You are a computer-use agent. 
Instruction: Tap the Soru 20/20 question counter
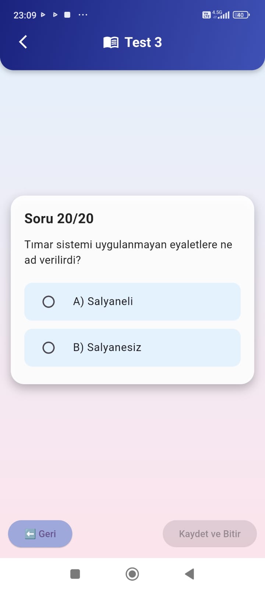click(x=59, y=218)
